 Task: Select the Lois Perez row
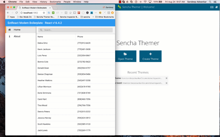point(76,55)
